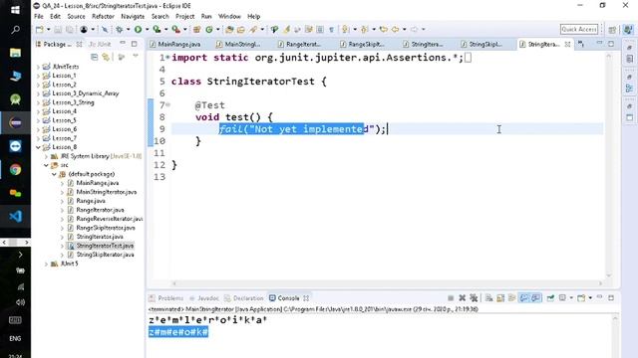The width and height of the screenshot is (638, 358).
Task: Click the Pin Console icon
Action: (x=550, y=298)
